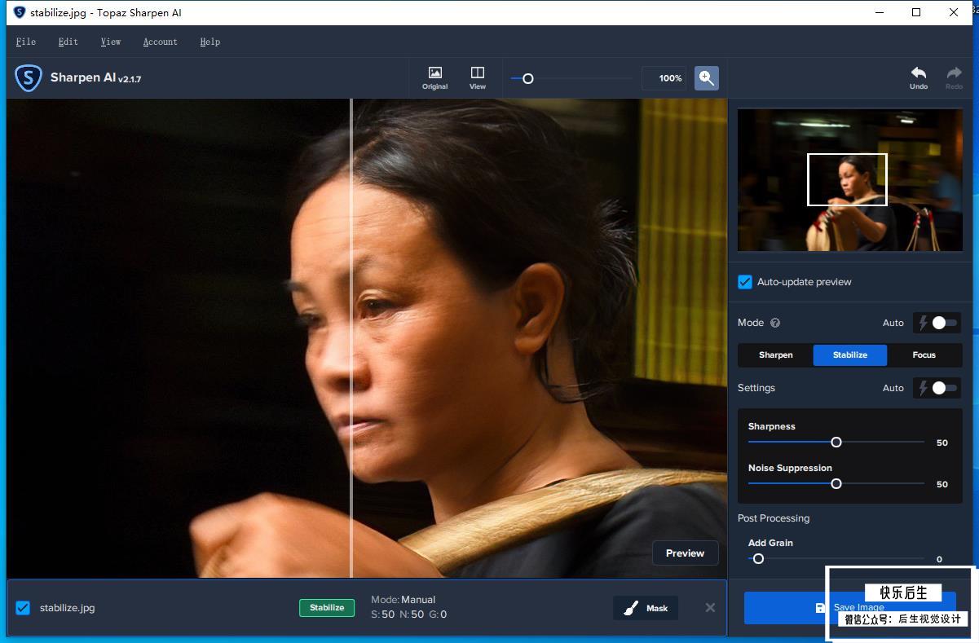
Task: Click the Sharpness slider handle
Action: pyautogui.click(x=836, y=443)
